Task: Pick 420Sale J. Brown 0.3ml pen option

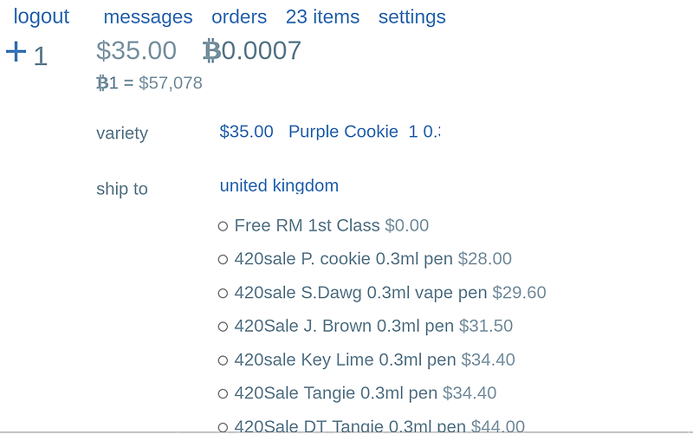Action: [x=223, y=327]
